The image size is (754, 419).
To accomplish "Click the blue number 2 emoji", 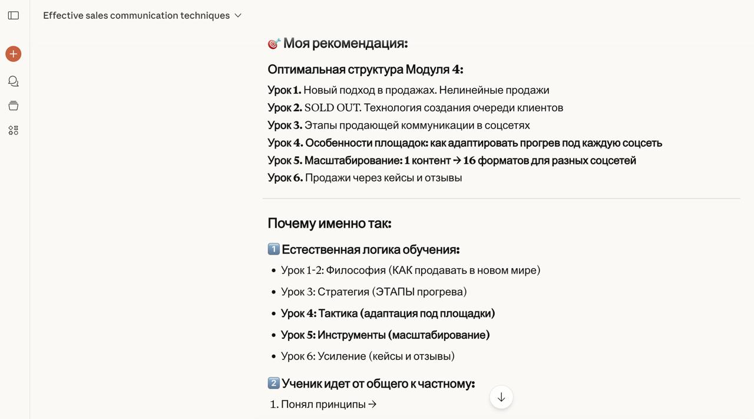I will pos(274,383).
